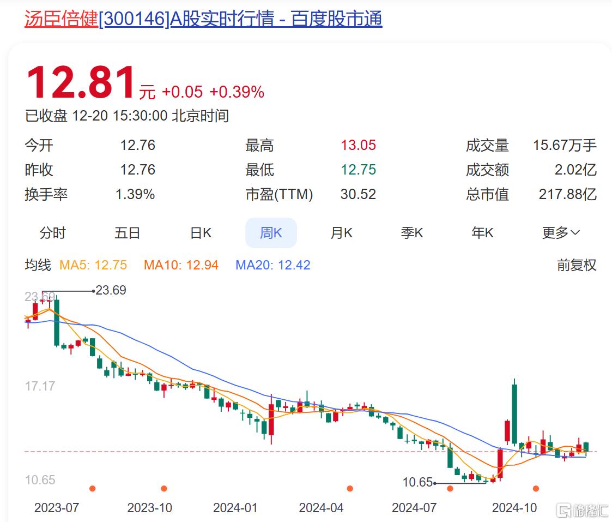Screen dimensions: 612x522
Task: Switch to the 年K chart tab
Action: click(482, 233)
